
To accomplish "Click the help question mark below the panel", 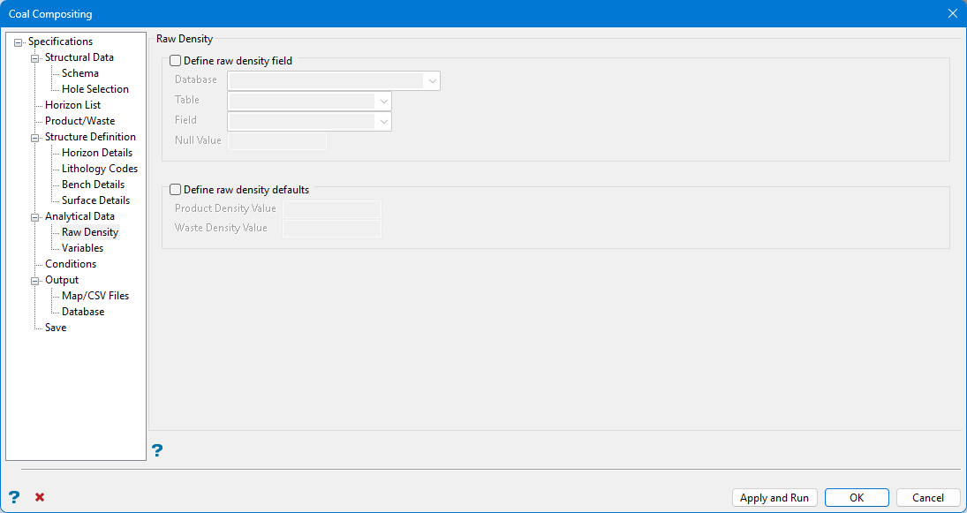I will coord(157,451).
